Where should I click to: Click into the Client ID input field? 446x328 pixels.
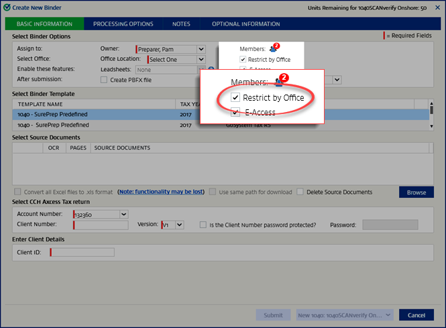[83, 252]
